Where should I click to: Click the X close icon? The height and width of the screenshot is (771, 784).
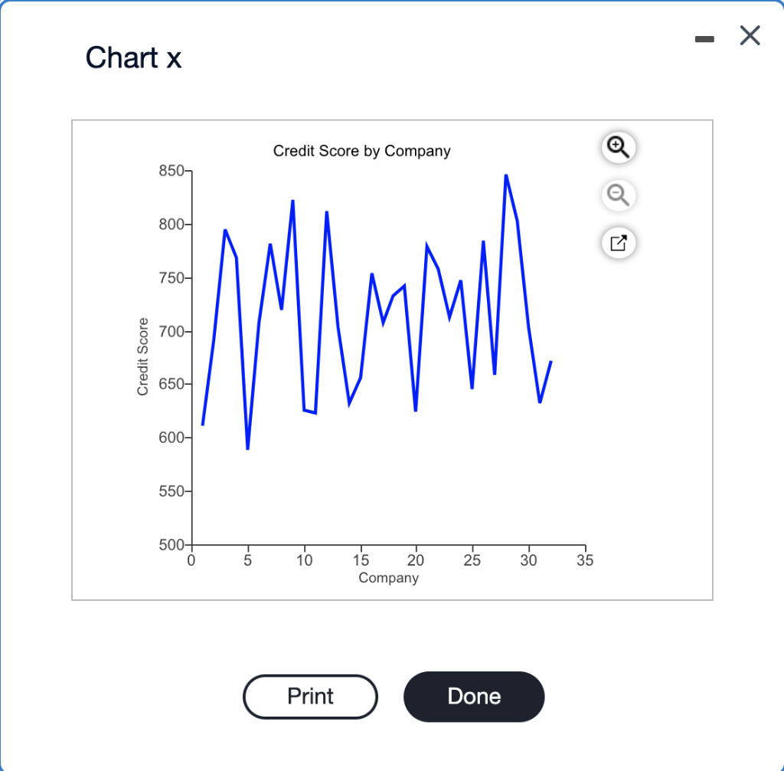tap(749, 35)
